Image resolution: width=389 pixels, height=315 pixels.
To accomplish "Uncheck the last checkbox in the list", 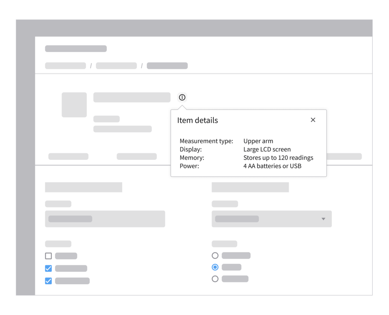I will pos(48,281).
